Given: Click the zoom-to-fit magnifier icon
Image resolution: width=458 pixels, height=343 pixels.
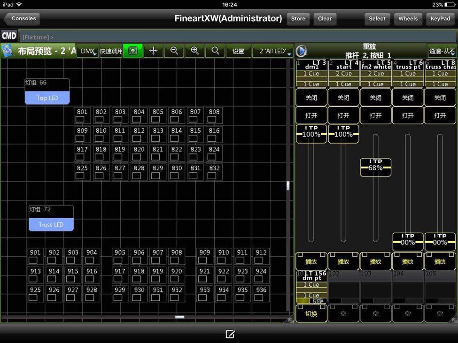Looking at the screenshot, I should (215, 51).
